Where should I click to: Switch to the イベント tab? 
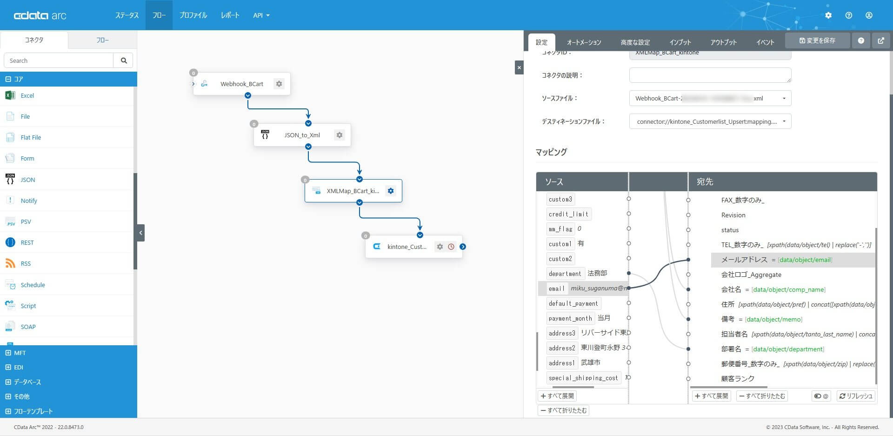coord(765,42)
